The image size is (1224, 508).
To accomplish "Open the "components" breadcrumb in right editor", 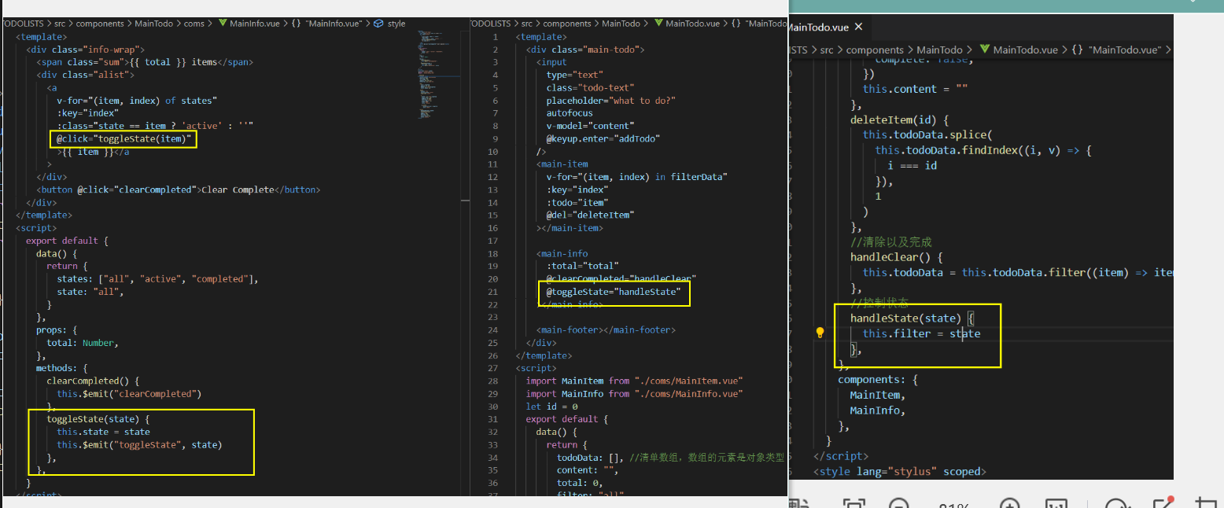I will coord(875,50).
